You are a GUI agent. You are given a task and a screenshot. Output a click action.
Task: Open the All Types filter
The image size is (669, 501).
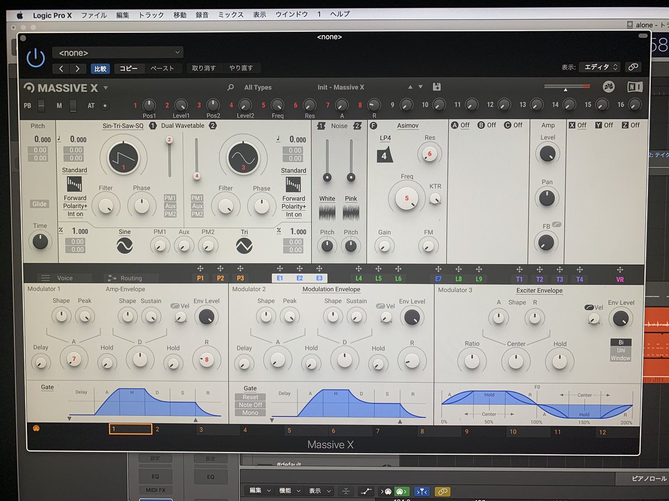coord(258,87)
